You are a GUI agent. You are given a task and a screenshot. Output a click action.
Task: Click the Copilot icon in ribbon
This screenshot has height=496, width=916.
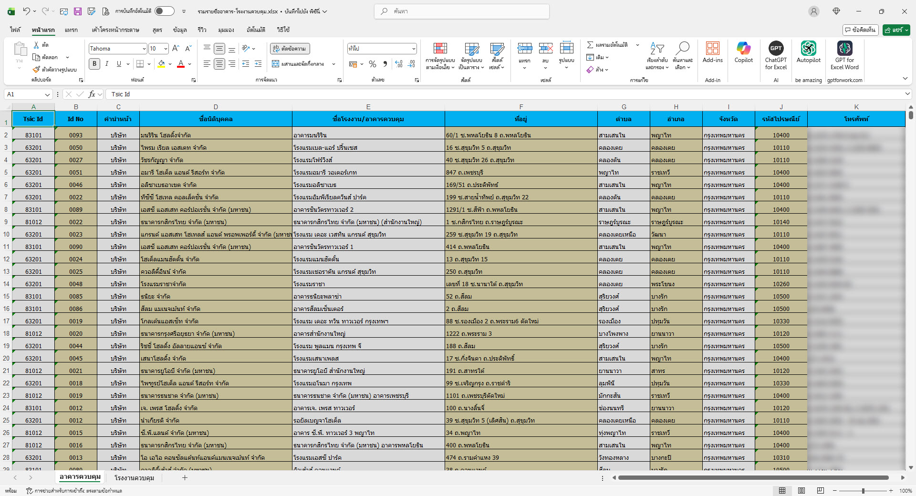(743, 49)
